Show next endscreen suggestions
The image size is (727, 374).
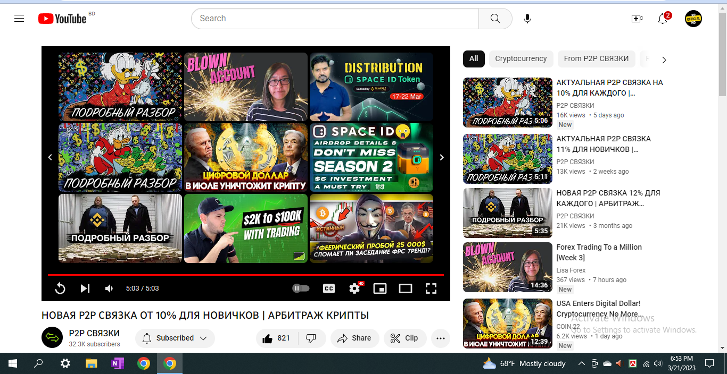click(x=441, y=157)
